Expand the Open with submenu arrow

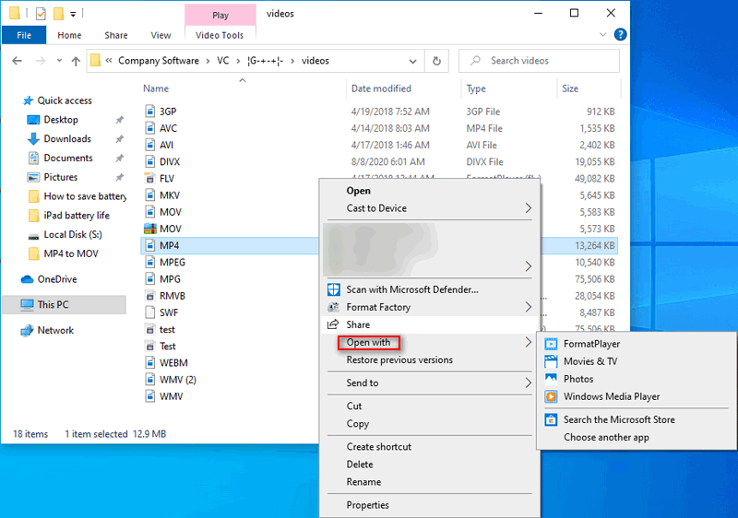tap(528, 342)
